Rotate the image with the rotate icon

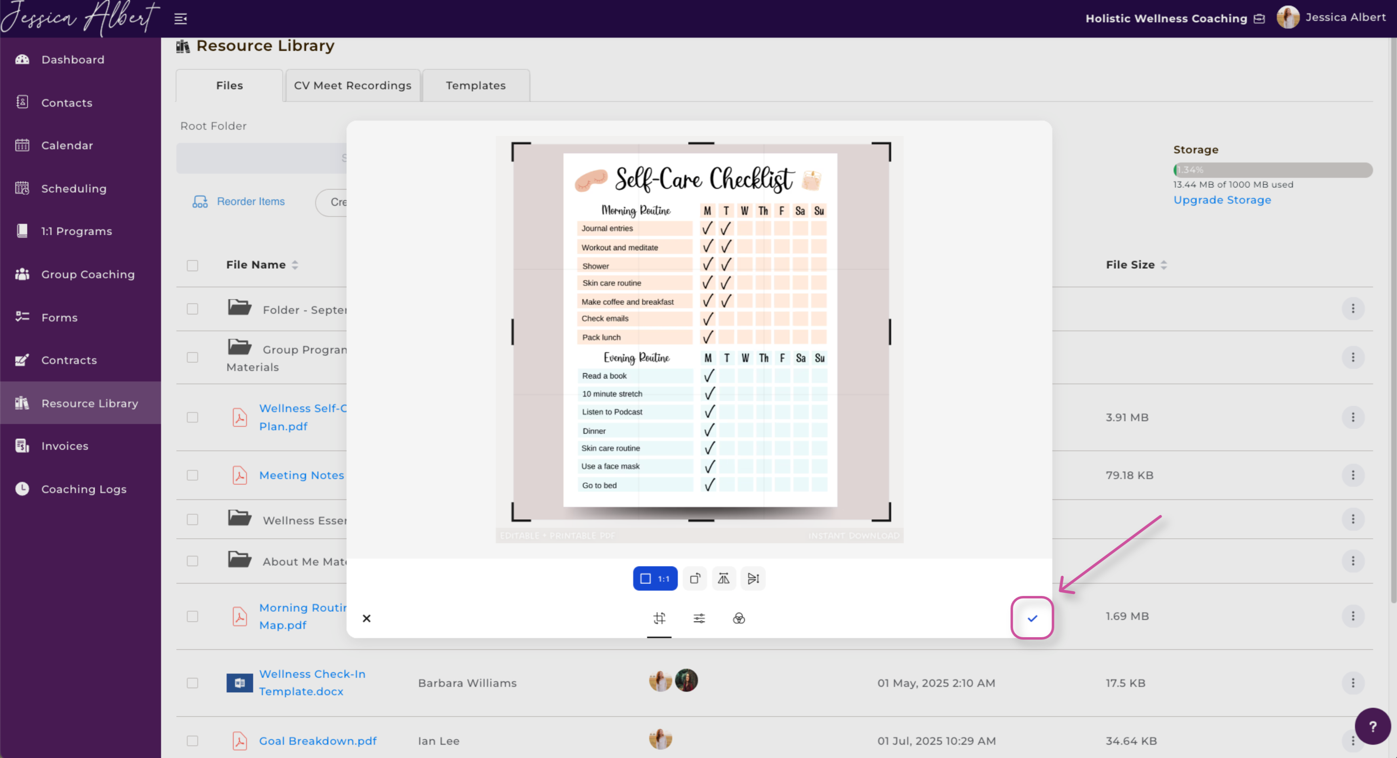(695, 579)
